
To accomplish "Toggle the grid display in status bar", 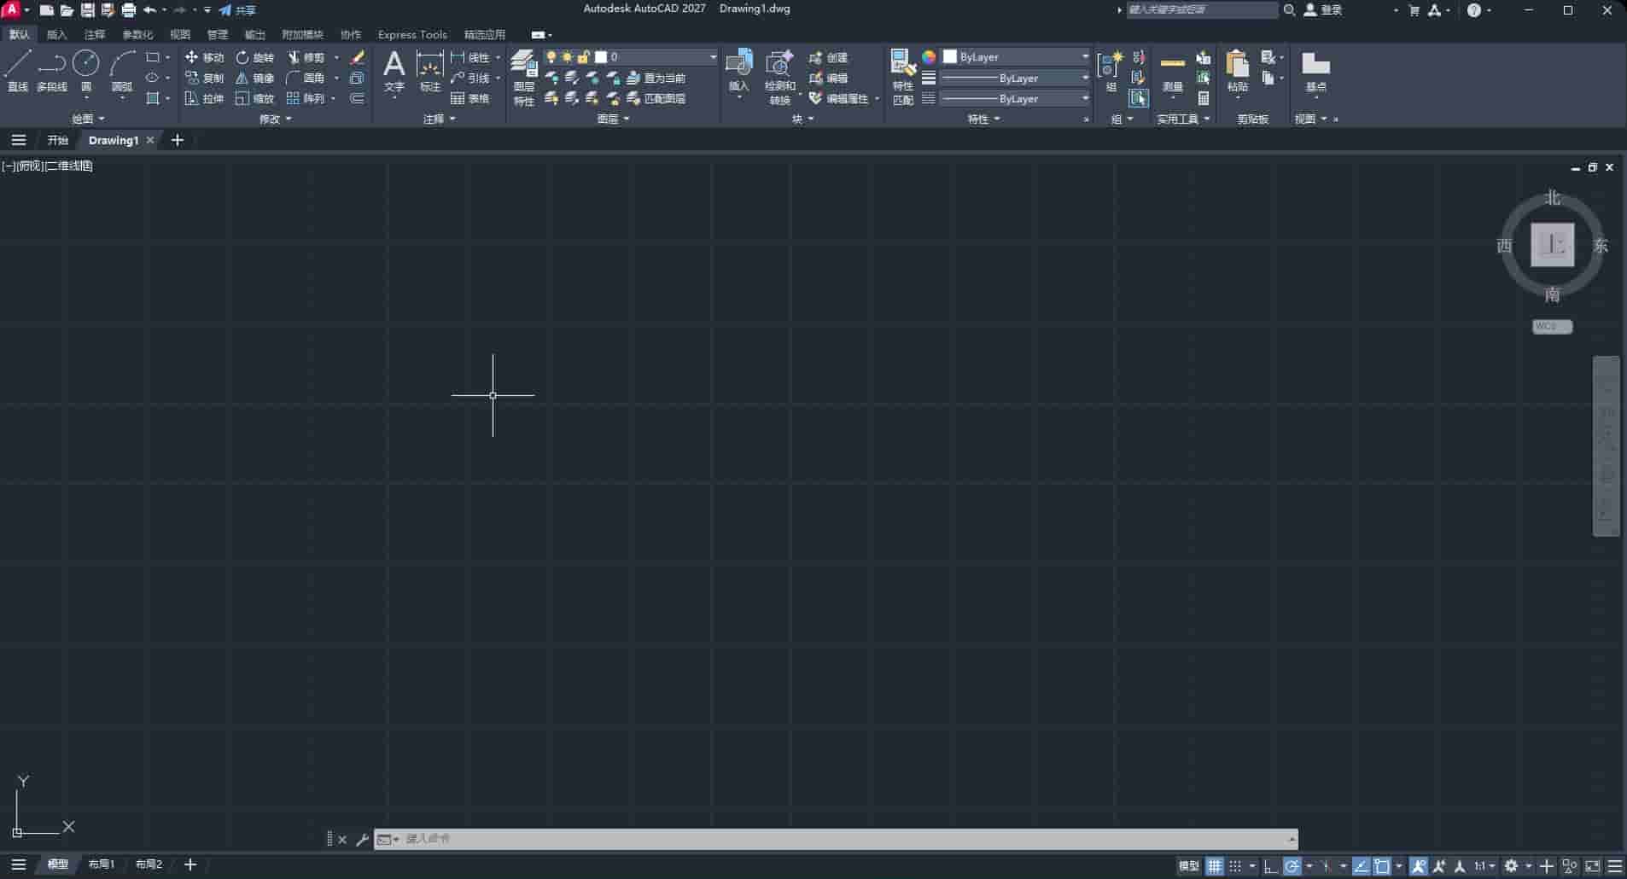I will [1216, 864].
